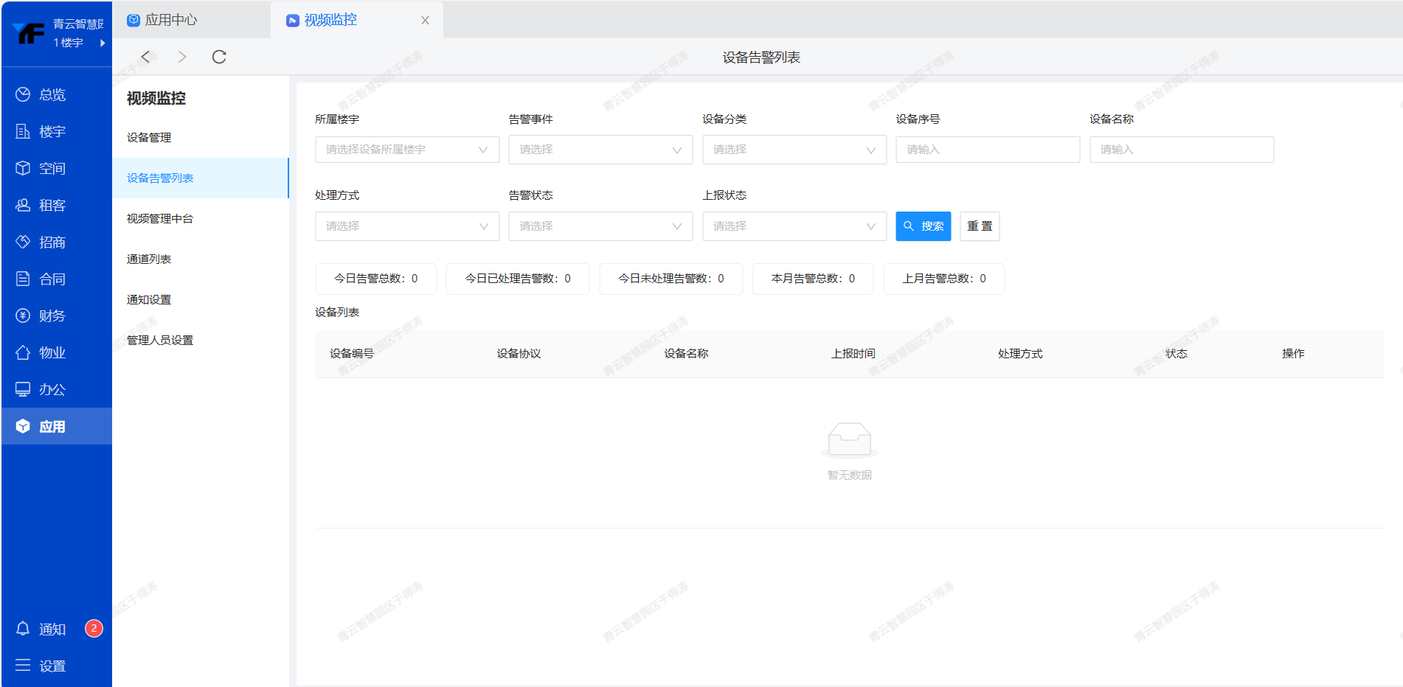Expand the 所属楼宇 dropdown
Image resolution: width=1403 pixels, height=687 pixels.
pos(406,150)
